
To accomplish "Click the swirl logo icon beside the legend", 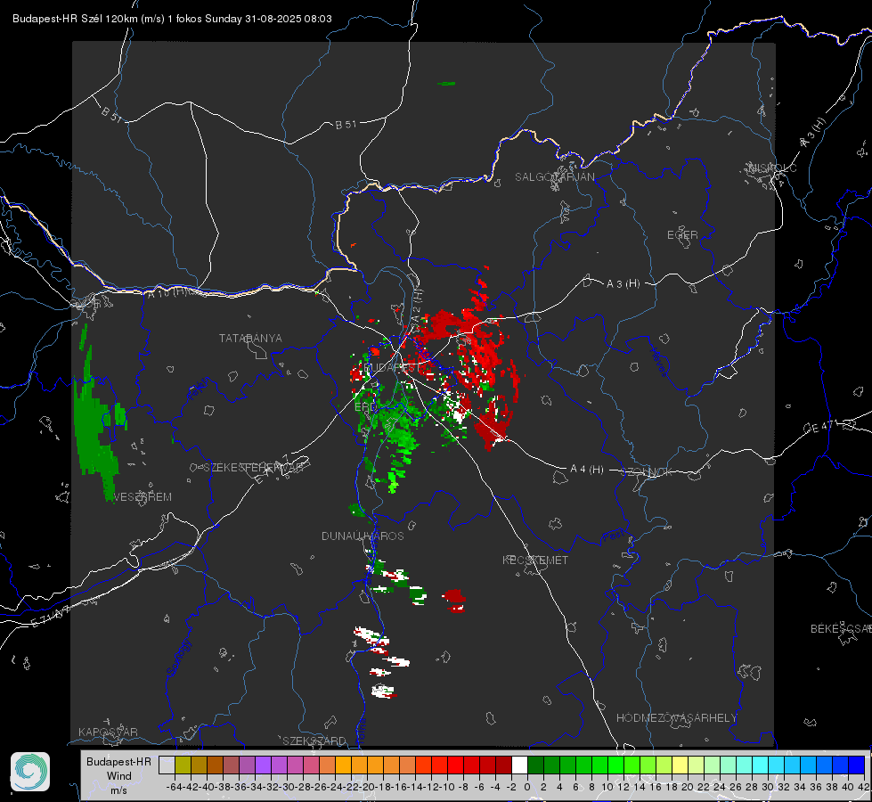I will [30, 772].
